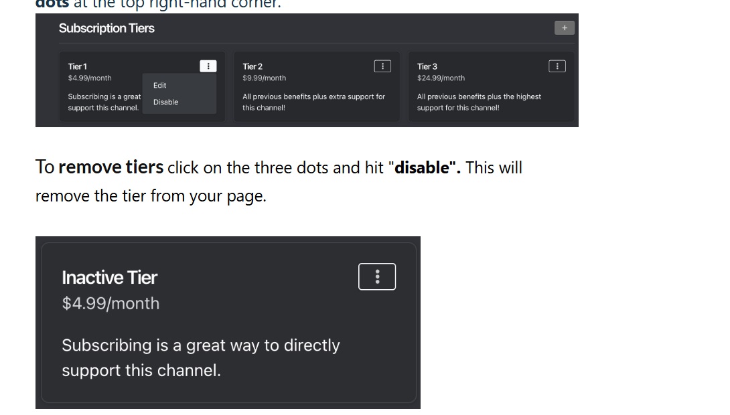Click the Inactive Tier $4.99/month price
This screenshot has height=415, width=730.
point(111,303)
